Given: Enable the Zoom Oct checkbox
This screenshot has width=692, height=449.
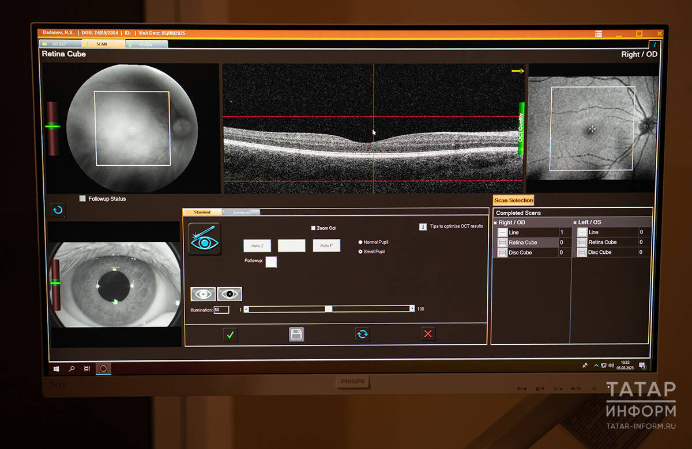Looking at the screenshot, I should (x=313, y=228).
